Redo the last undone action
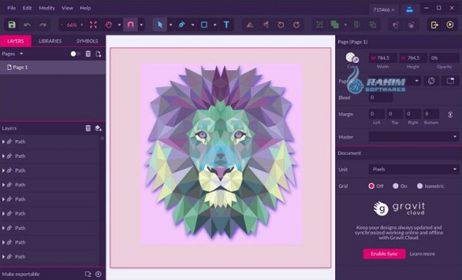The width and height of the screenshot is (462, 280). tap(43, 25)
